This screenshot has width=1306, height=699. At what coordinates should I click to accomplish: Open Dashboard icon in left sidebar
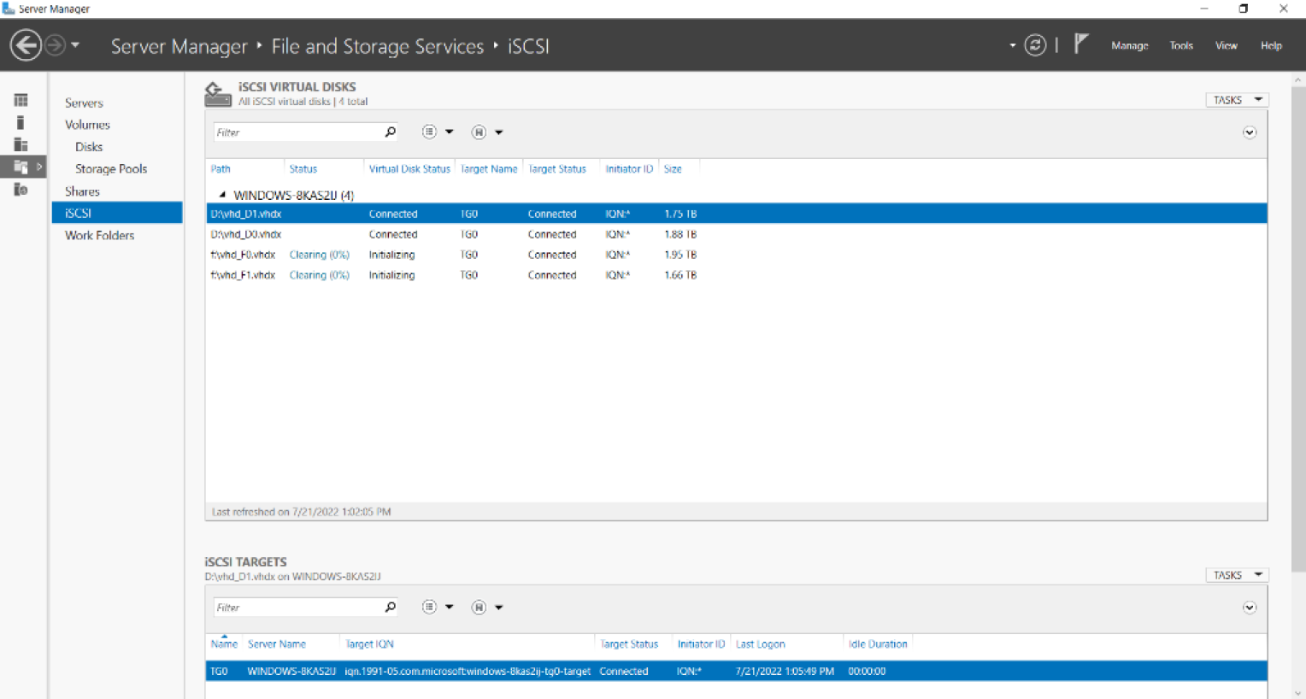[21, 101]
